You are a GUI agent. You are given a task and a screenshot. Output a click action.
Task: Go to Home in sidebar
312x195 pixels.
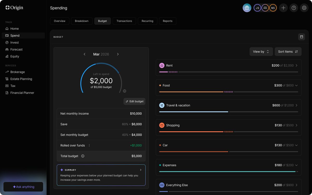23,29
